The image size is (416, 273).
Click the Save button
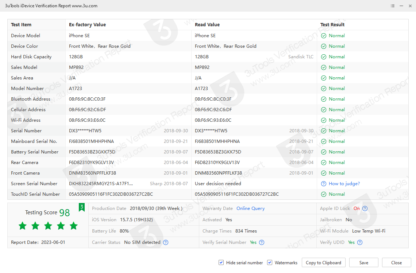point(363,262)
